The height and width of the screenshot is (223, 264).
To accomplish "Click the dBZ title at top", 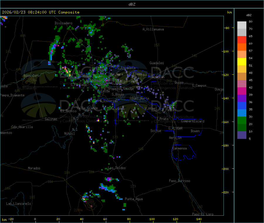I will [x=132, y=4].
